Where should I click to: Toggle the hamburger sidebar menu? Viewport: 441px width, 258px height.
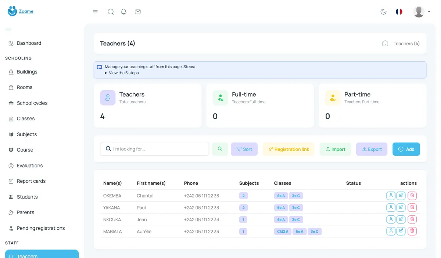click(x=95, y=12)
